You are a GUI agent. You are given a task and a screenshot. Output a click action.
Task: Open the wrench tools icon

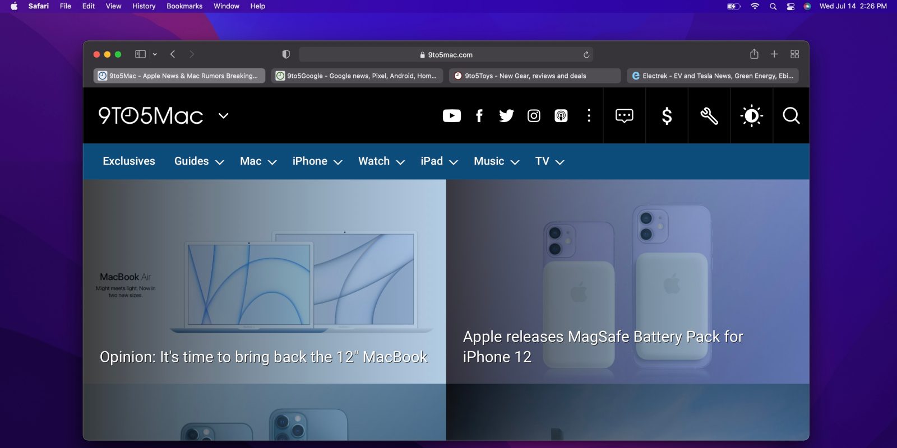coord(709,116)
